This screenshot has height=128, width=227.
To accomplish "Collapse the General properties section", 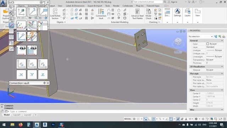I will pos(222,41).
